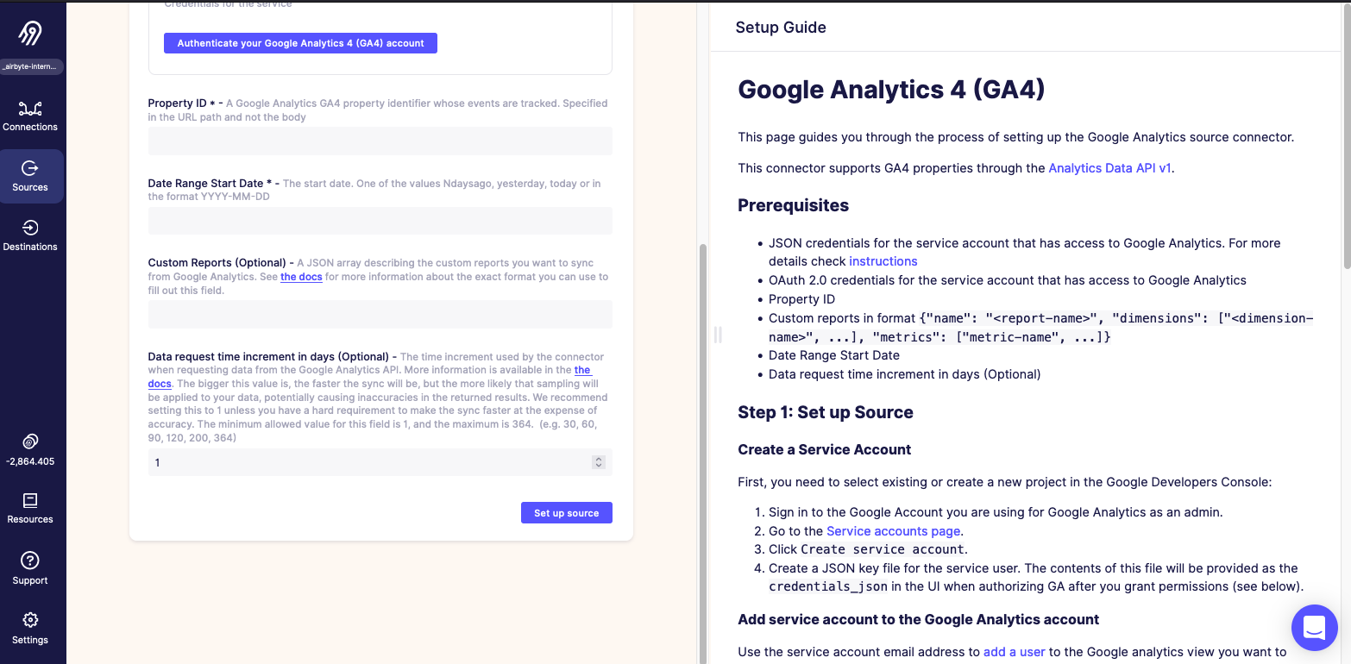Click the credits balance icon showing -2,864.405
1351x664 pixels.
point(31,442)
